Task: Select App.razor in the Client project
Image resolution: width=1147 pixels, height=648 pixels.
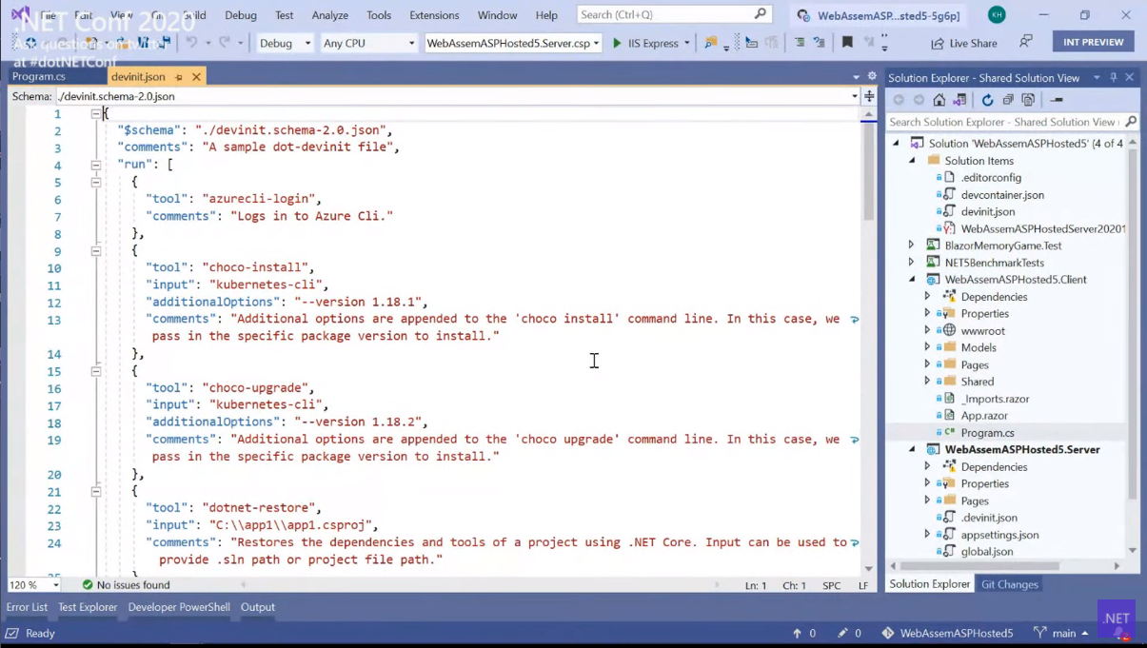Action: pyautogui.click(x=984, y=416)
